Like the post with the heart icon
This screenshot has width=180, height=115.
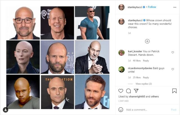click(x=121, y=91)
